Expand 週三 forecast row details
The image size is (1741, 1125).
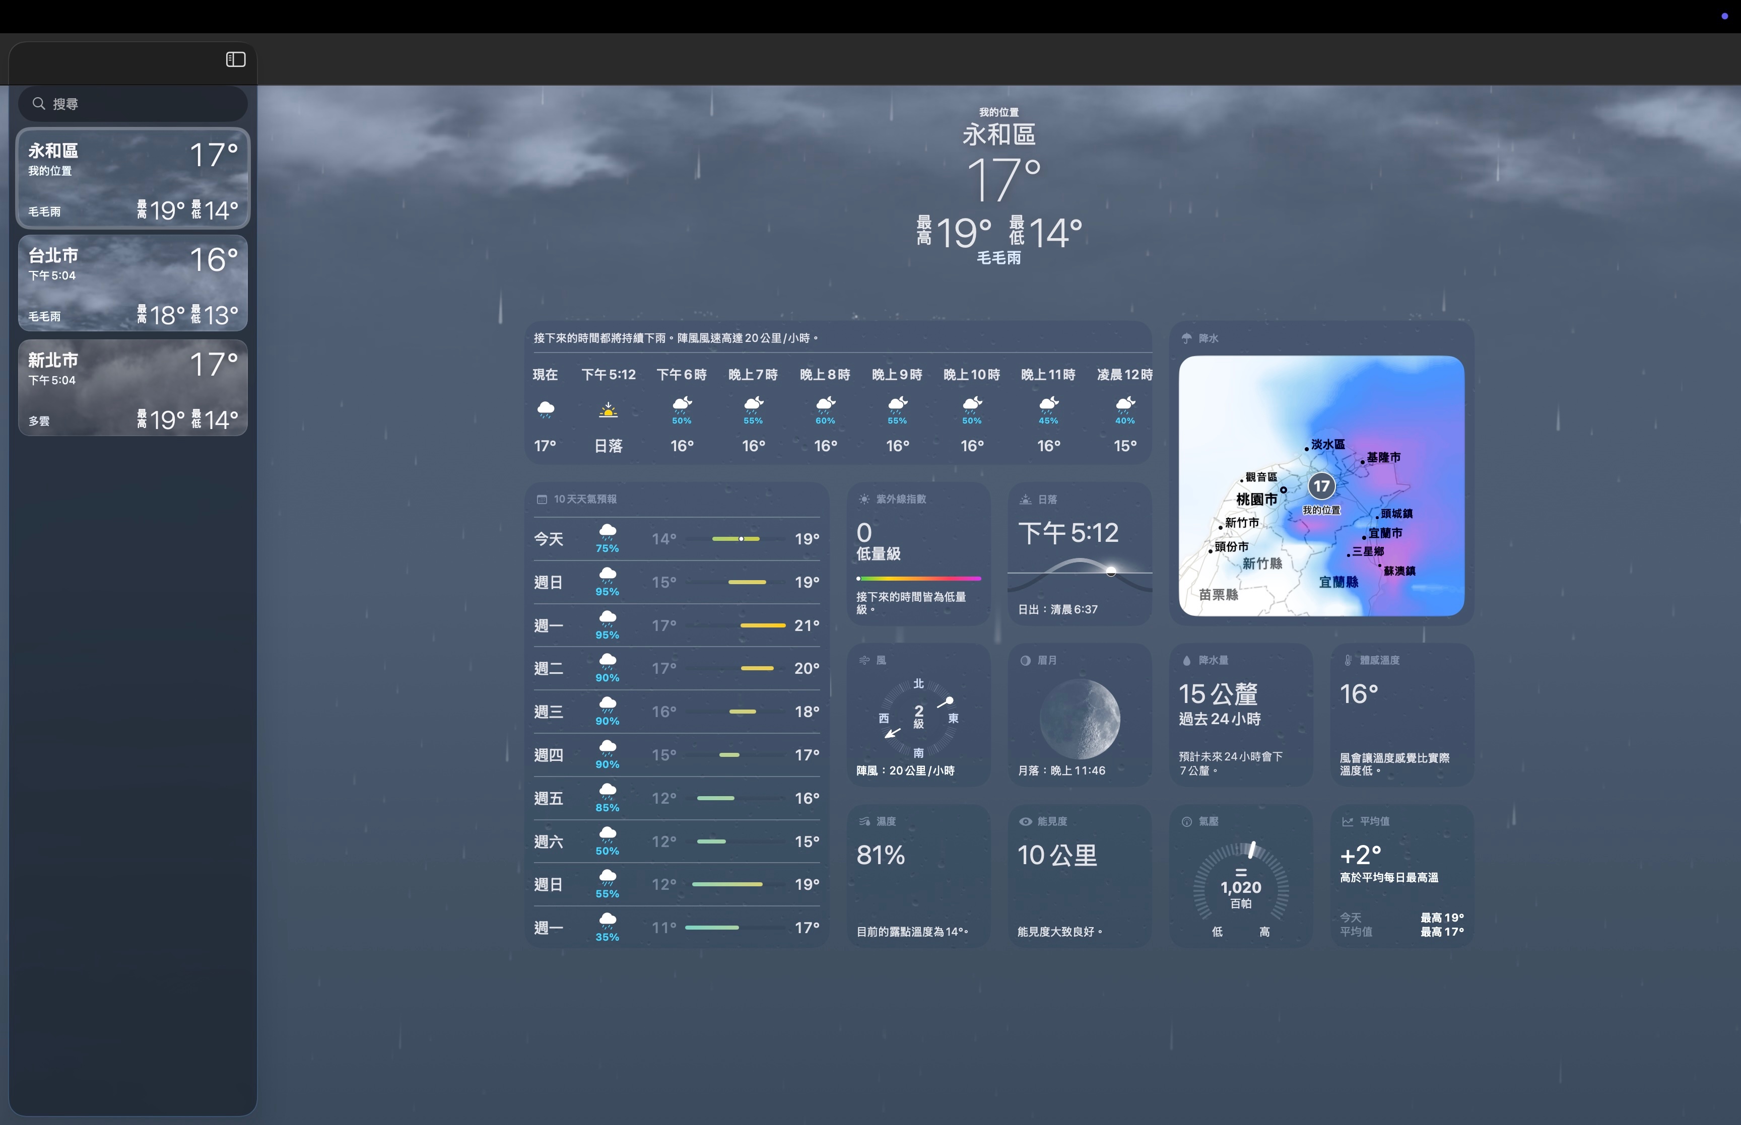coord(677,712)
